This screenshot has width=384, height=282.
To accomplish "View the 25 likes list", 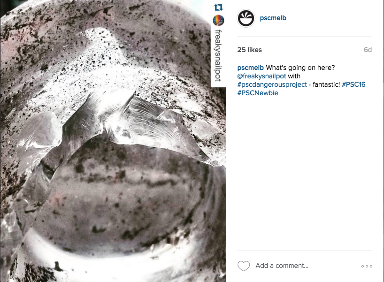I will (x=249, y=50).
